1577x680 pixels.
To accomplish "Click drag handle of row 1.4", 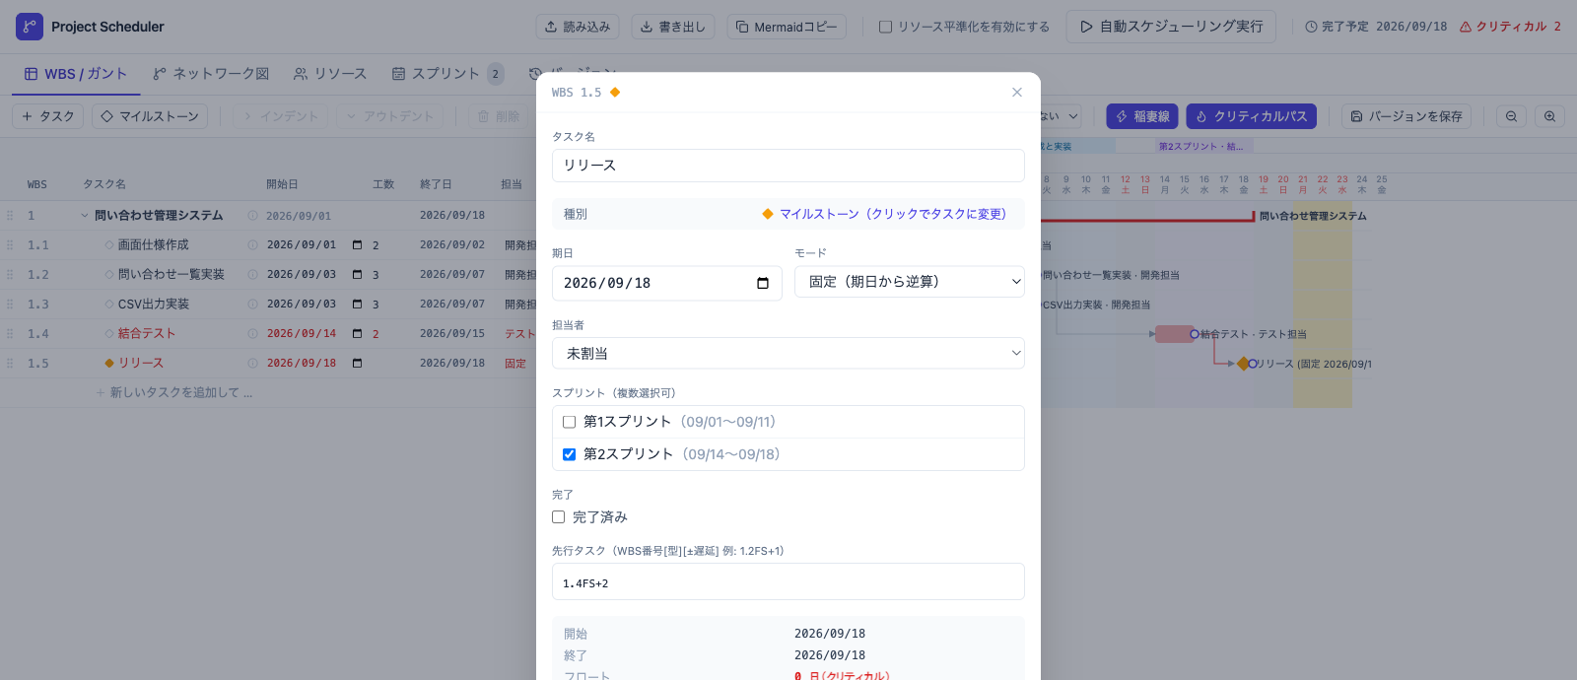I will tap(10, 333).
